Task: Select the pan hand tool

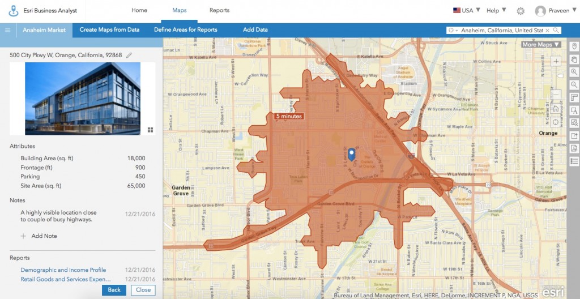Action: pyautogui.click(x=574, y=59)
